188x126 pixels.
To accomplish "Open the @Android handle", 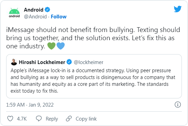I will pyautogui.click(x=35, y=17).
